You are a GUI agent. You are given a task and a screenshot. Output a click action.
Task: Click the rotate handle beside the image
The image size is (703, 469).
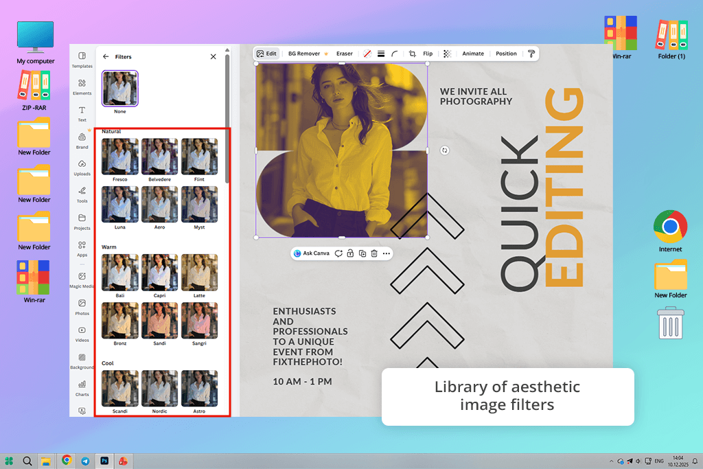[x=444, y=150]
